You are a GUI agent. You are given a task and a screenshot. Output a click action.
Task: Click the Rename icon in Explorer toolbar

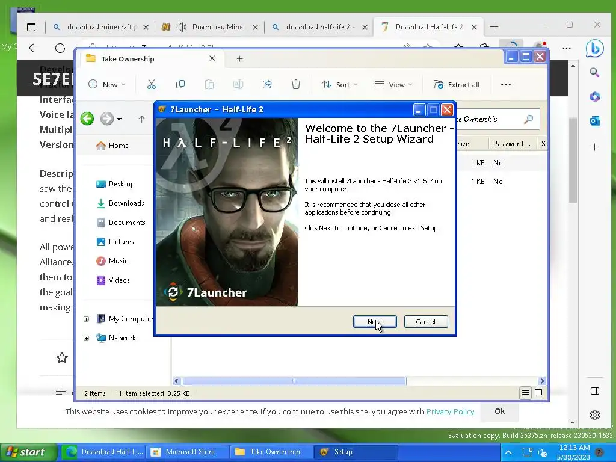238,84
